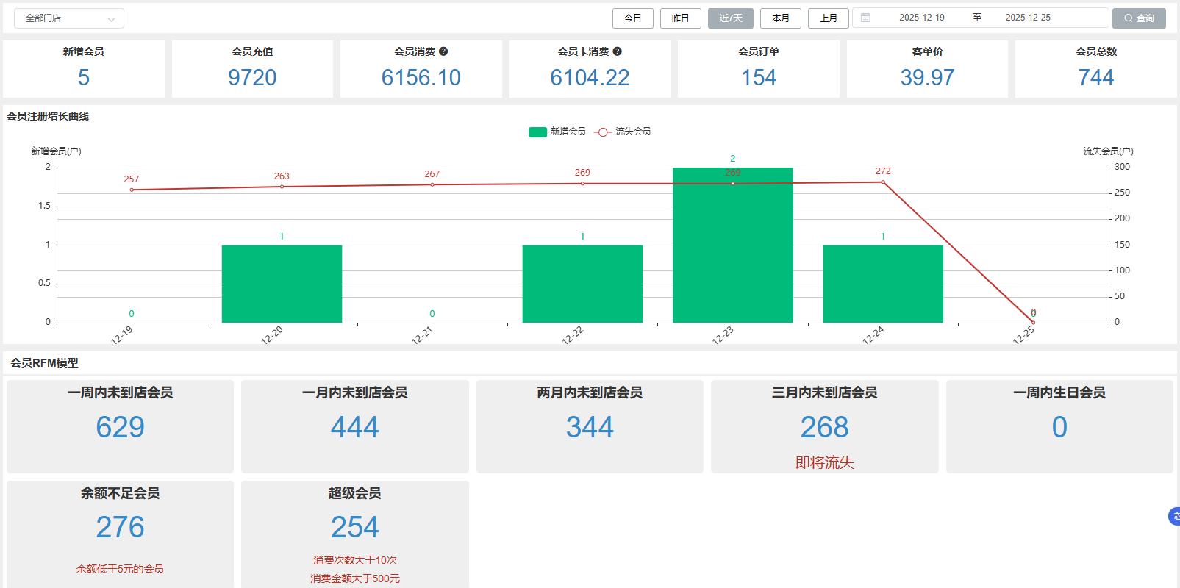1180x588 pixels.
Task: Click the 会员总数 value 744
Action: coord(1096,77)
